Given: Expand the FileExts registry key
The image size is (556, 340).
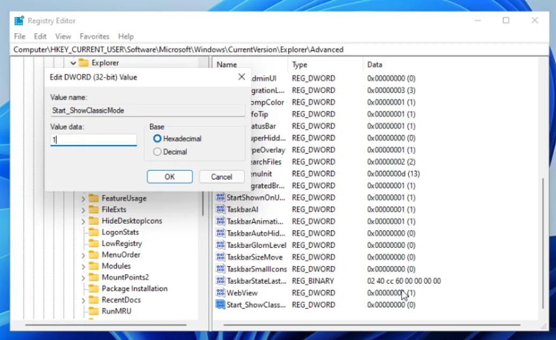Looking at the screenshot, I should coord(83,210).
